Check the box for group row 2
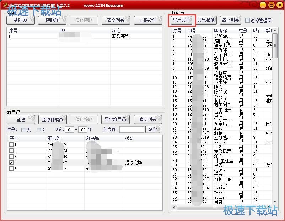Viewport: 285px width, 221px height. click(11, 151)
